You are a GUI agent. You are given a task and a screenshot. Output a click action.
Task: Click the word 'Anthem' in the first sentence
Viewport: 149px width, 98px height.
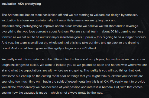click(13, 15)
